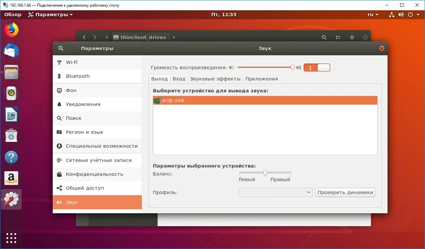
Task: Open Уведомления settings
Action: (x=97, y=104)
